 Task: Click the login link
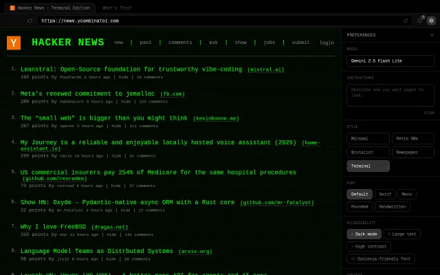327,43
